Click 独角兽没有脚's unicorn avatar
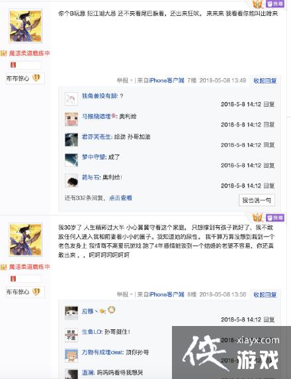291x379 pixels. click(71, 99)
